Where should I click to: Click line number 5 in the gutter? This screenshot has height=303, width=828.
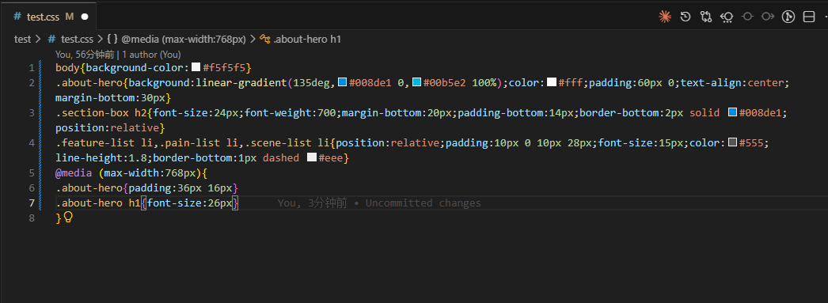[x=32, y=172]
